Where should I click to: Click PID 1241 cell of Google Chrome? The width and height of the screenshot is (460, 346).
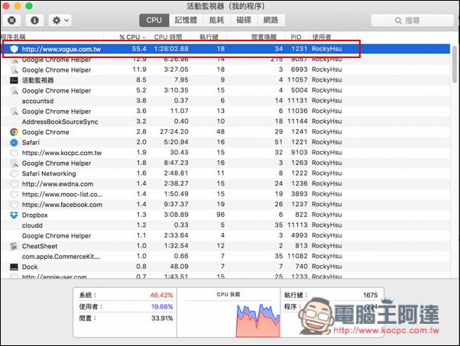pos(300,132)
